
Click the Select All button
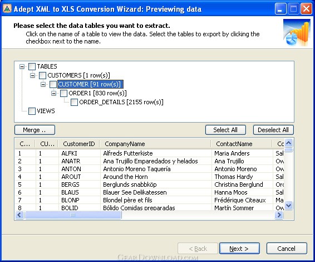[225, 130]
